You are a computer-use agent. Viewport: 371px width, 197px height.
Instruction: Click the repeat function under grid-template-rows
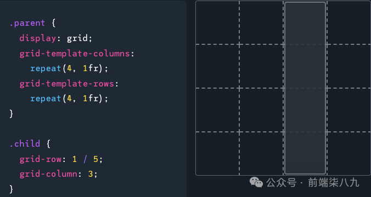46,99
